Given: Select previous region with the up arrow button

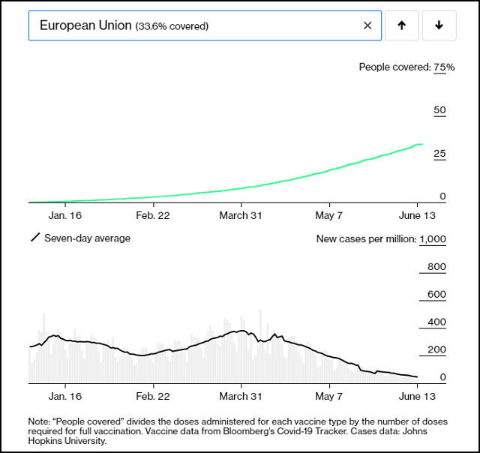Looking at the screenshot, I should click(x=402, y=25).
